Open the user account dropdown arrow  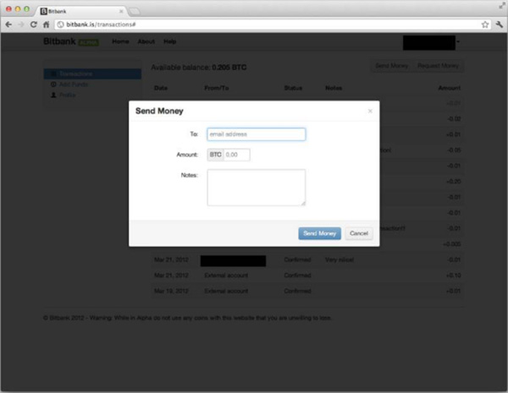(458, 41)
